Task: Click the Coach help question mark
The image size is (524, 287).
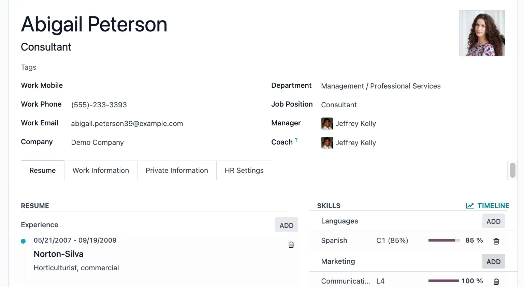Action: coord(296,140)
